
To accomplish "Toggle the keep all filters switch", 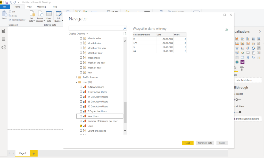I will 238,112.
